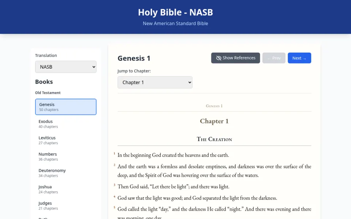Click the Holy Bible - NASB title
This screenshot has height=219, width=351.
[175, 12]
